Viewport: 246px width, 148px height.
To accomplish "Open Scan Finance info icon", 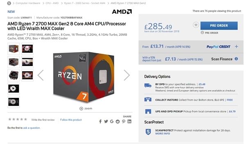I will (236, 59).
